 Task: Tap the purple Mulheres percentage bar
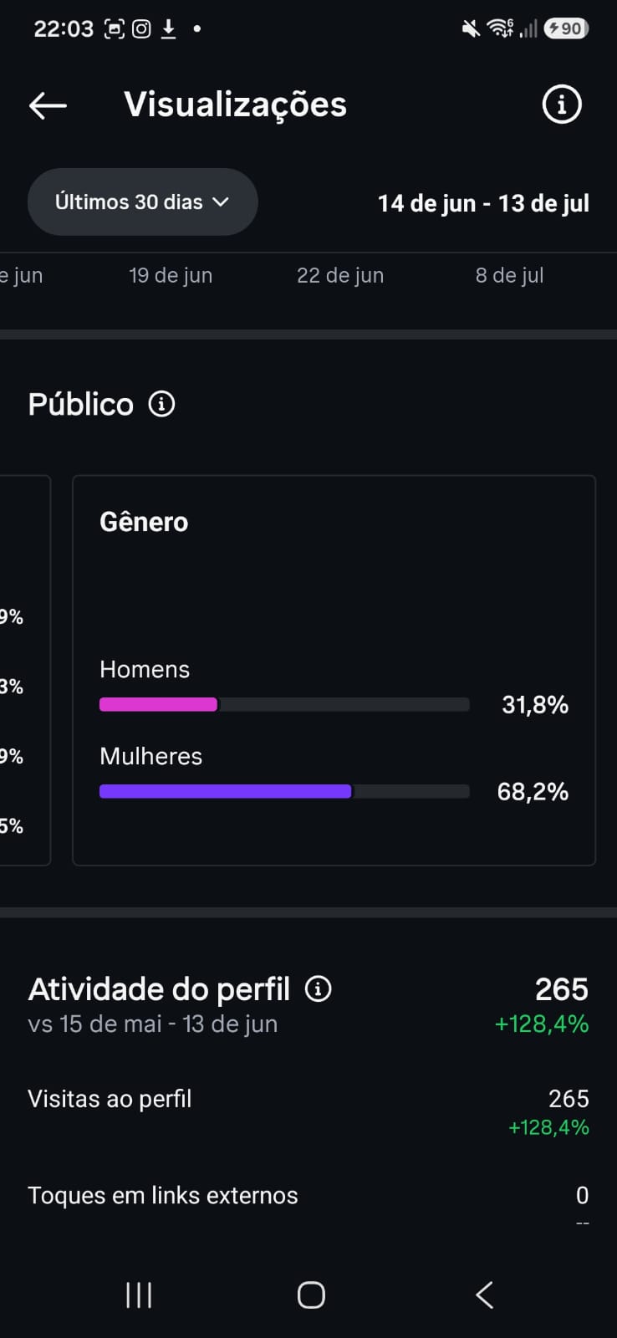(225, 791)
